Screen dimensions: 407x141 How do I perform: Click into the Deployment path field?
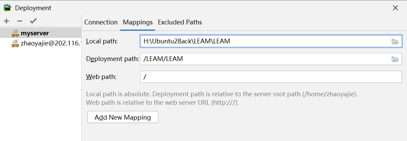pyautogui.click(x=265, y=59)
